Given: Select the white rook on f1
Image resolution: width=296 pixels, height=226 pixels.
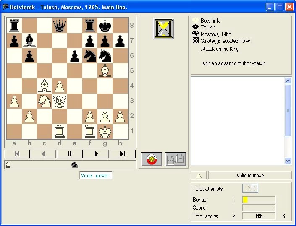Looking at the screenshot, I should [x=90, y=131].
